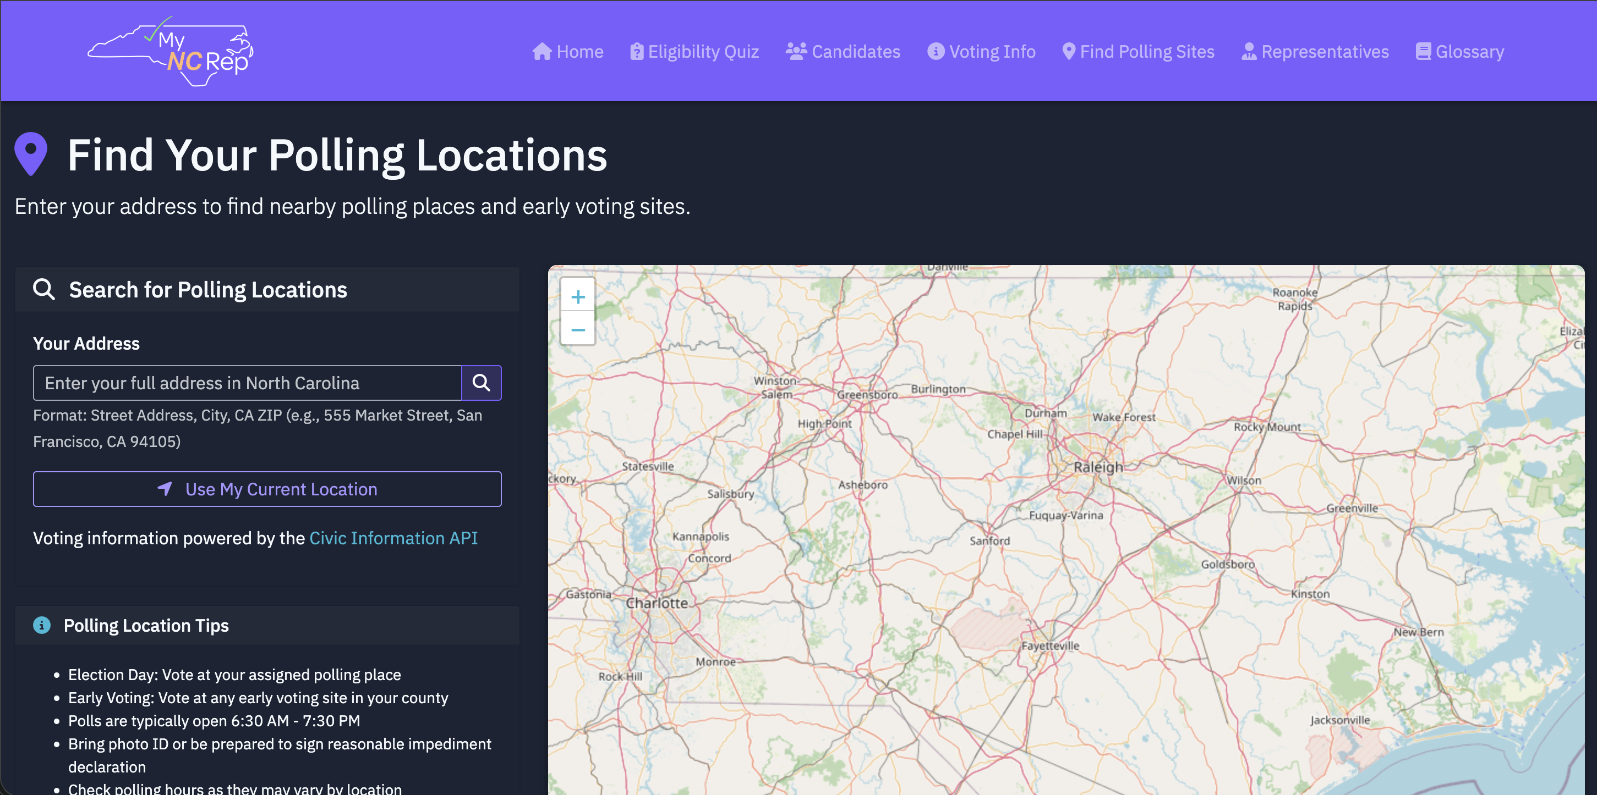
Task: Click the Eligibility Quiz clipboard icon
Action: [637, 51]
